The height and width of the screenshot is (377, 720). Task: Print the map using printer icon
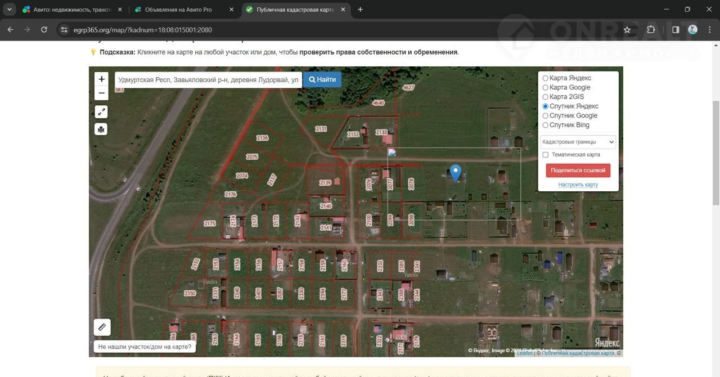coord(101,129)
